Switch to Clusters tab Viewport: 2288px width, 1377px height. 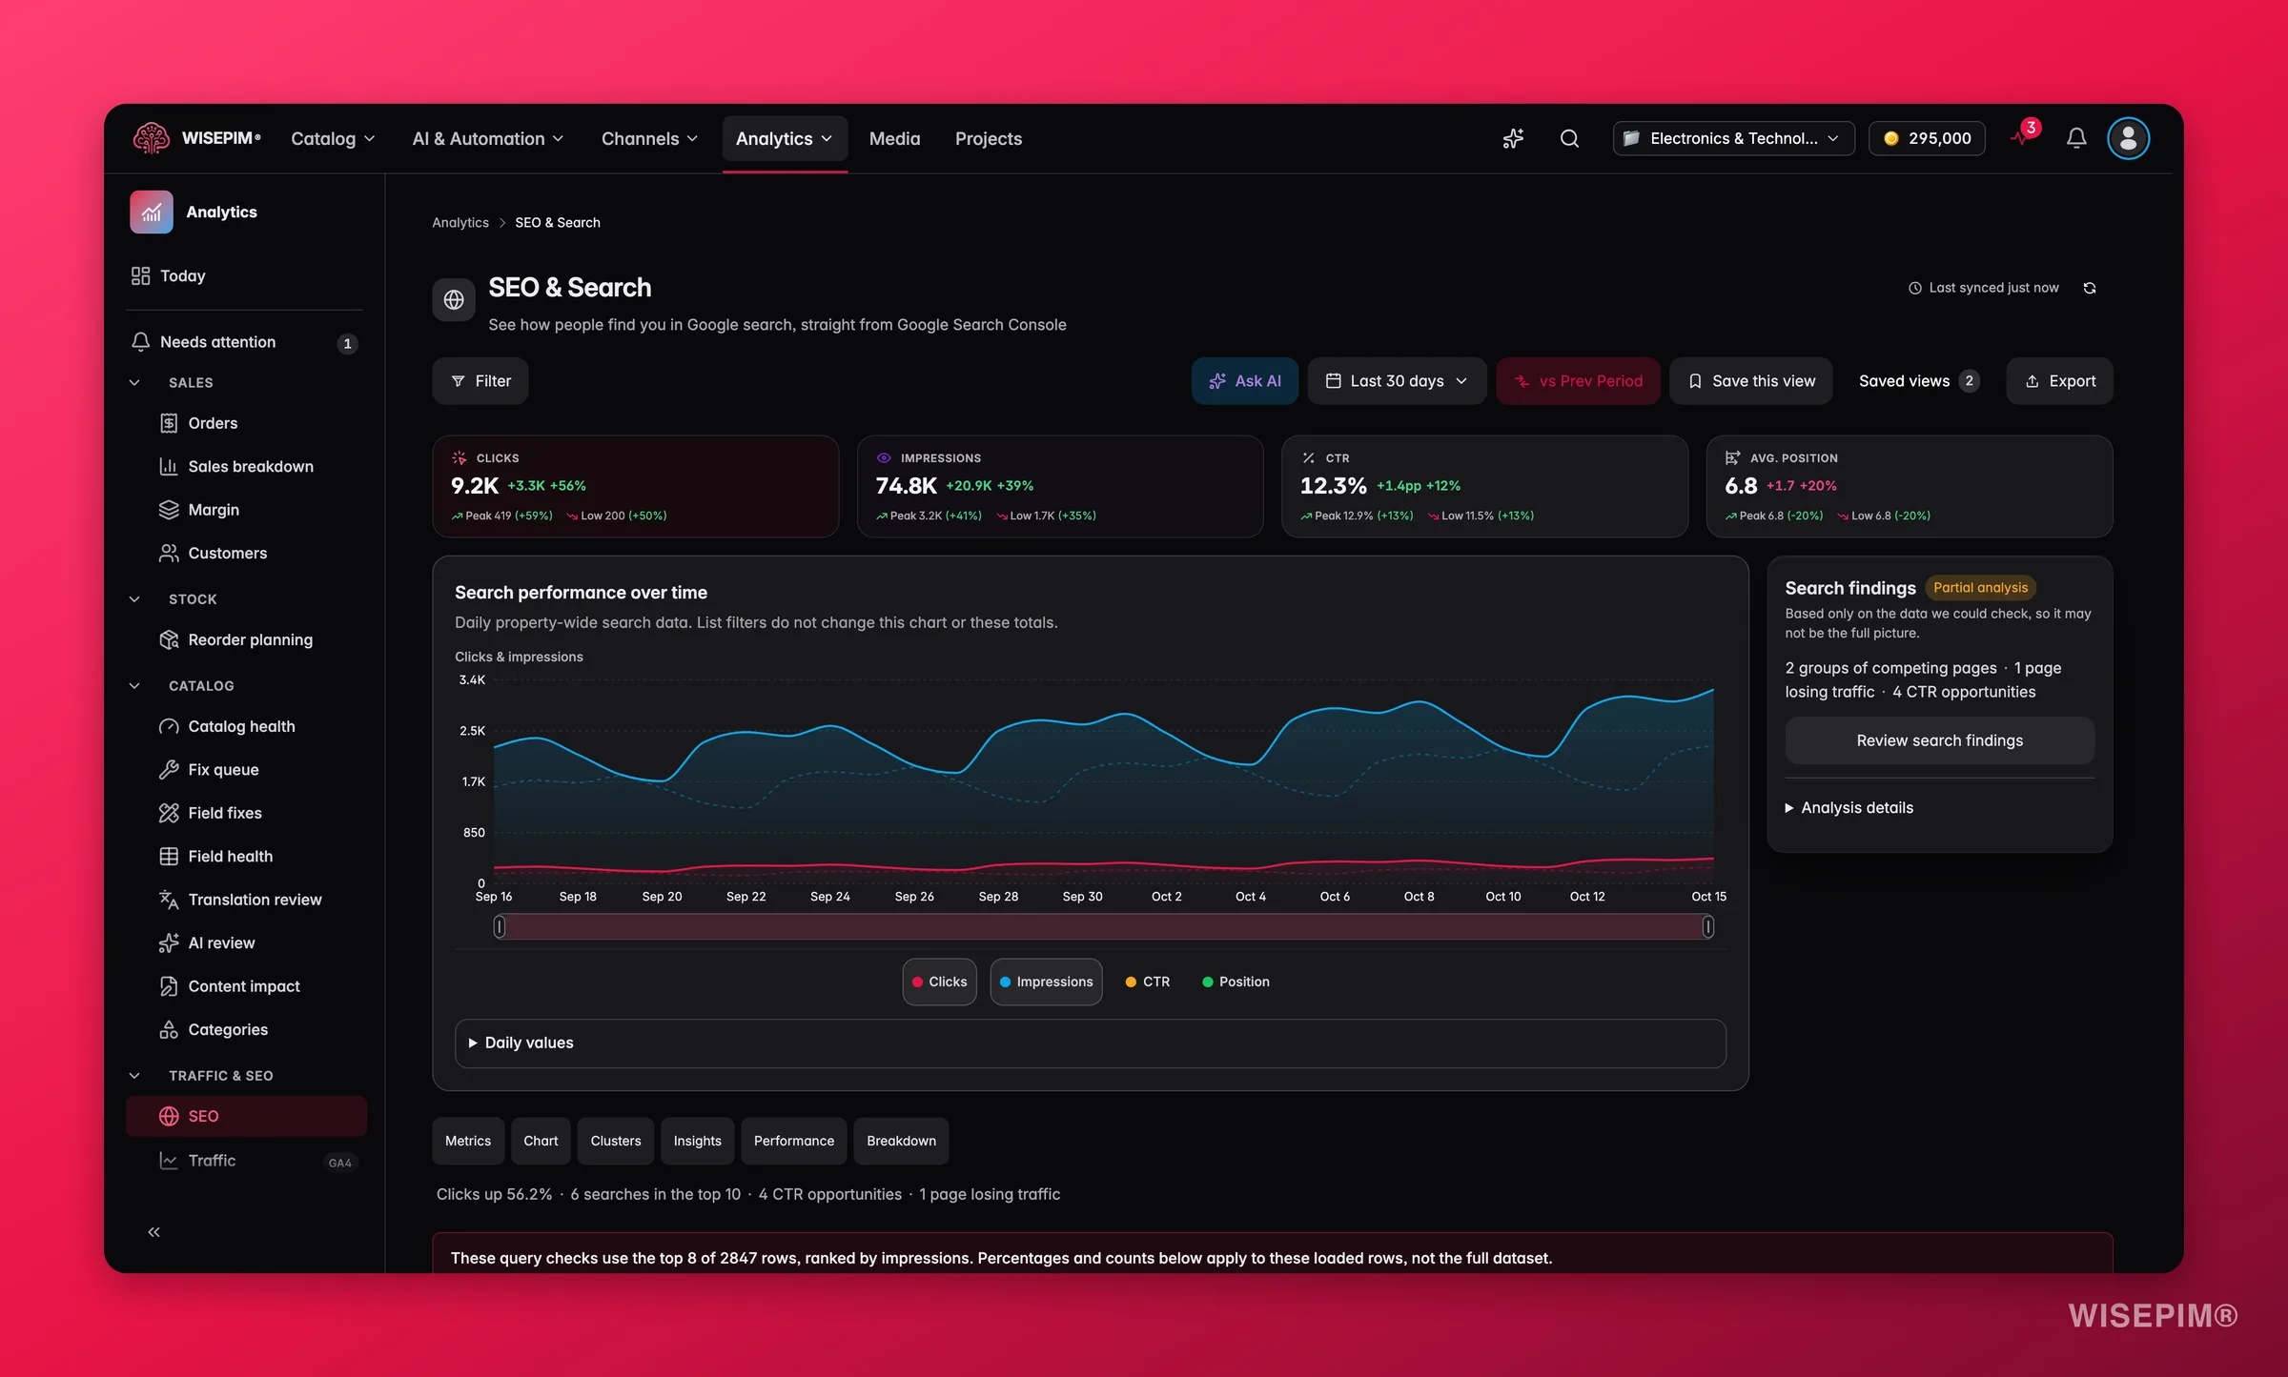[616, 1141]
